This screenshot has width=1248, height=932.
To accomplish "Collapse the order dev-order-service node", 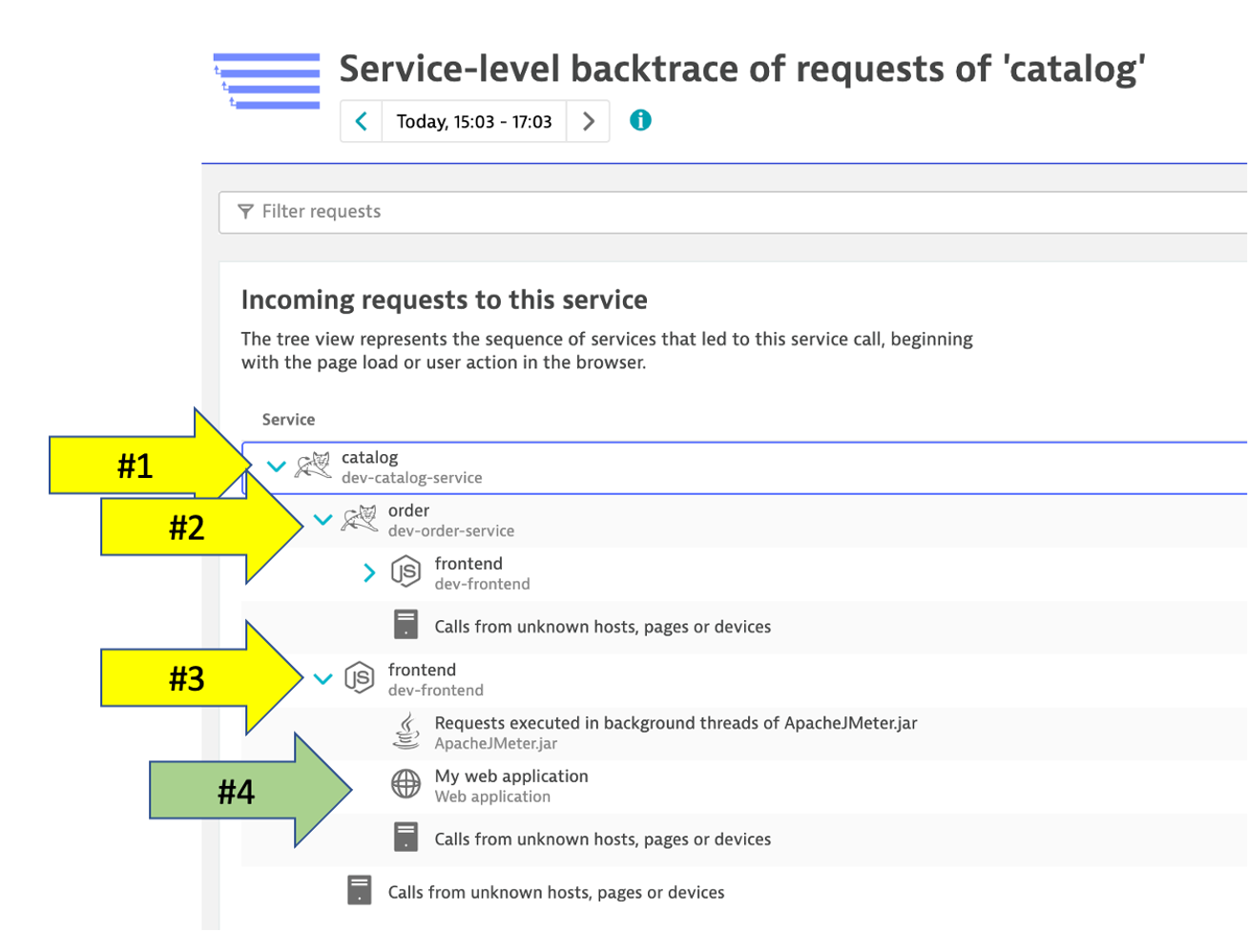I will [x=322, y=520].
